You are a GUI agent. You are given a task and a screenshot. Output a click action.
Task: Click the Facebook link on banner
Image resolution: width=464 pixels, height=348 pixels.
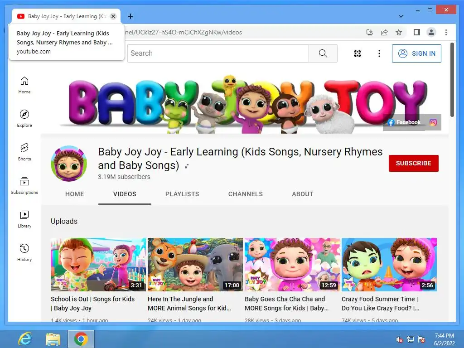(x=404, y=122)
